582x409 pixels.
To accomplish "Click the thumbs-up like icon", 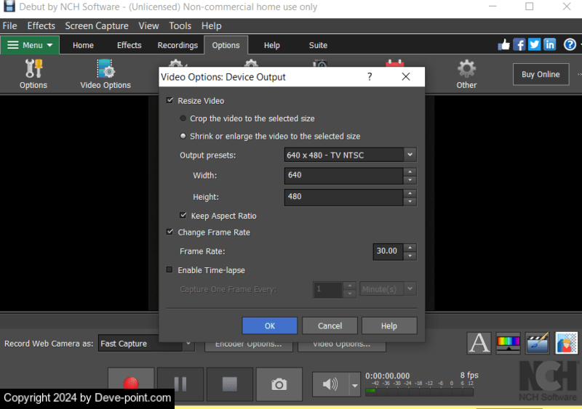I will point(503,44).
